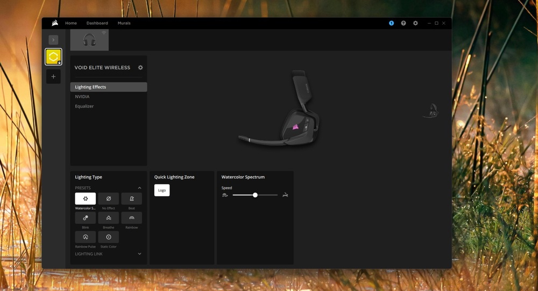Image resolution: width=538 pixels, height=291 pixels.
Task: Choose Breathe lighting preset
Action: point(109,218)
